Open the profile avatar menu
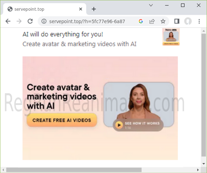The width and height of the screenshot is (207, 173). [x=188, y=21]
